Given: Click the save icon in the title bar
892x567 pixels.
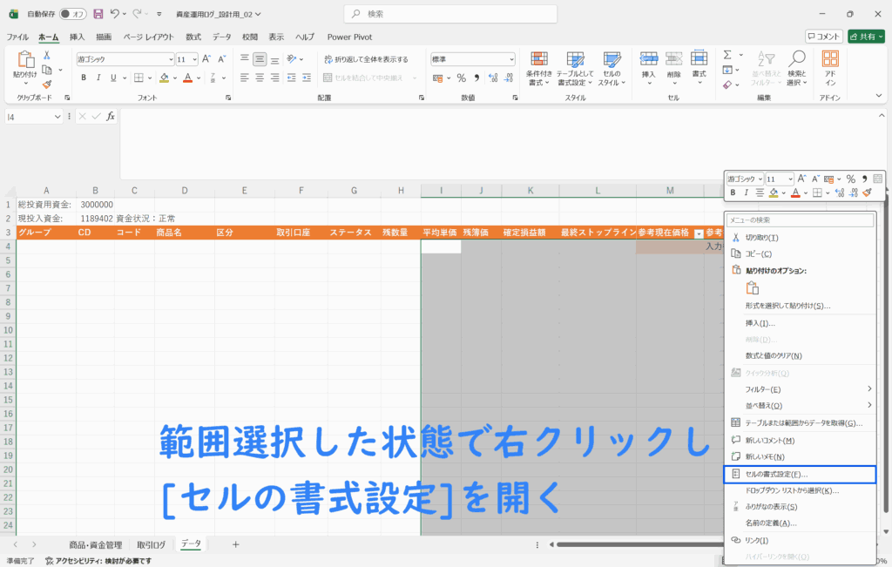Looking at the screenshot, I should point(98,14).
